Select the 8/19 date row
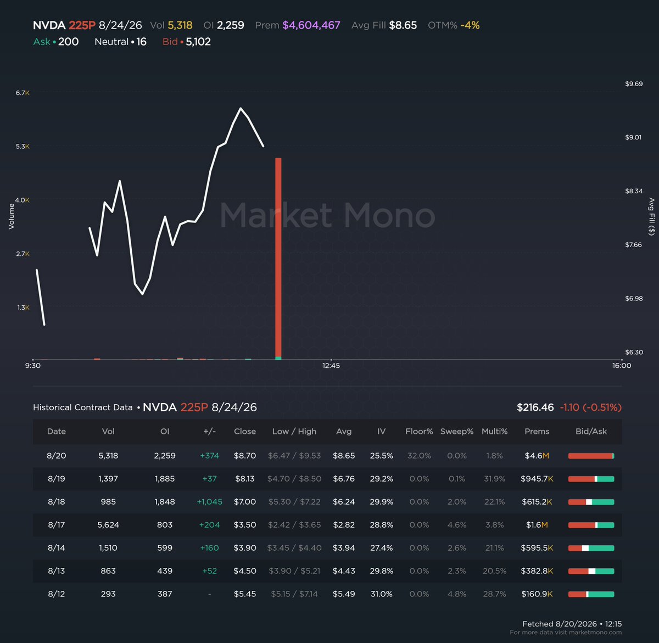Screen dimensions: 659x643 [327, 479]
